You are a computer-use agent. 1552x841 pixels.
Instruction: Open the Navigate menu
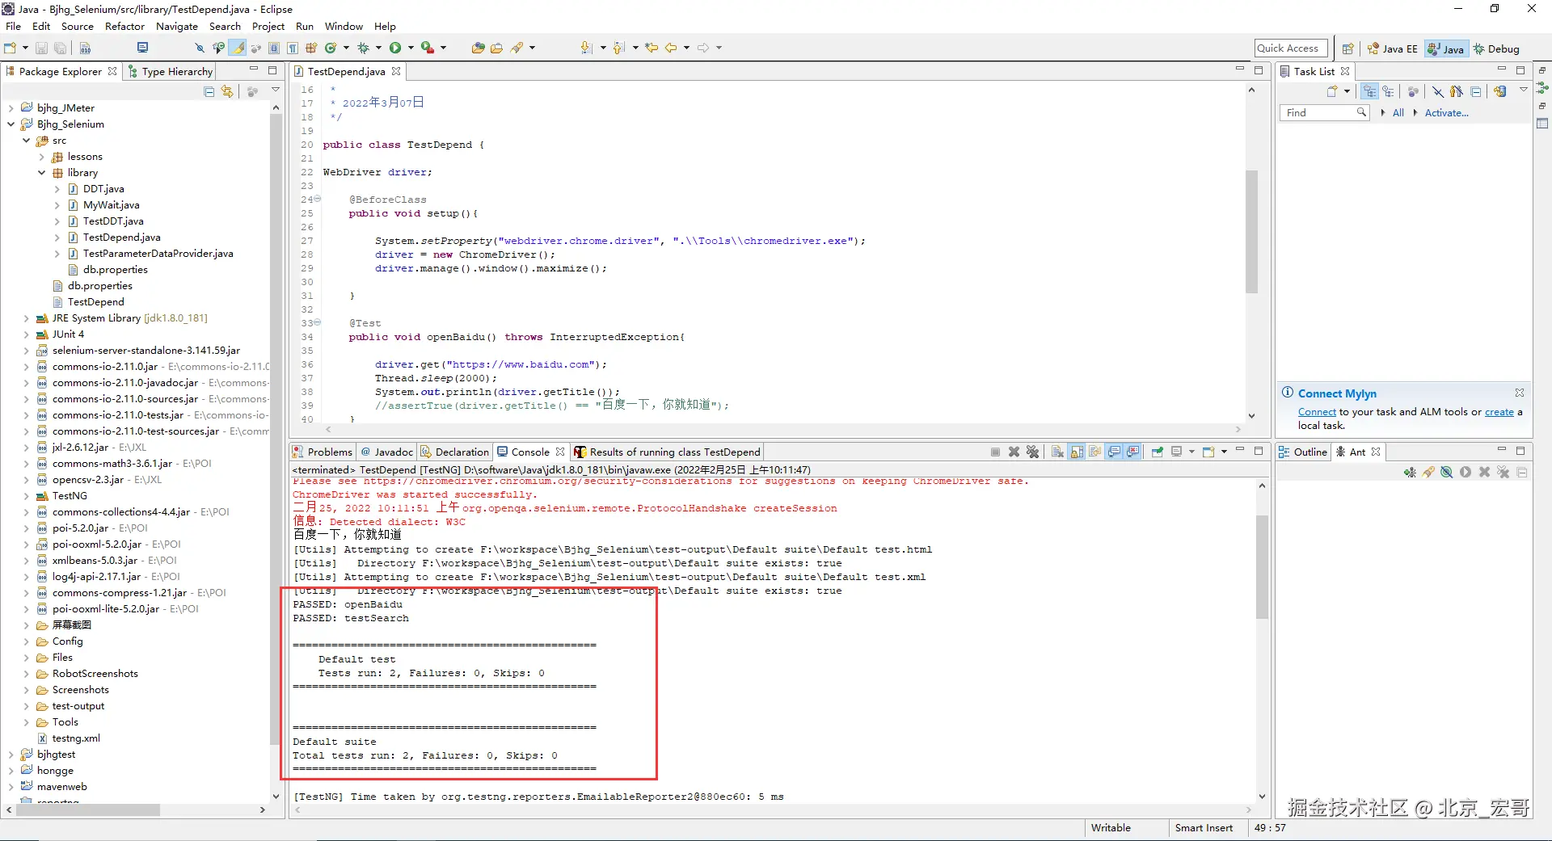pyautogui.click(x=177, y=26)
